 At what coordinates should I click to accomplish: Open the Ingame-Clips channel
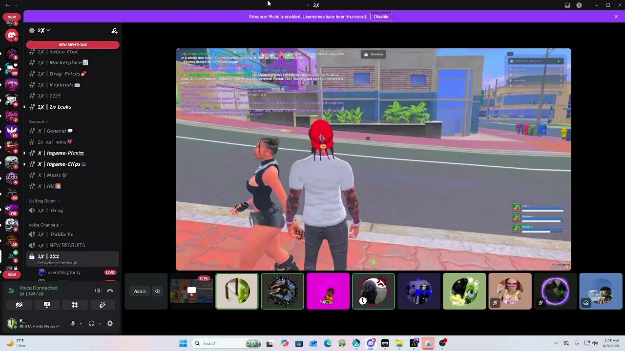click(72, 164)
